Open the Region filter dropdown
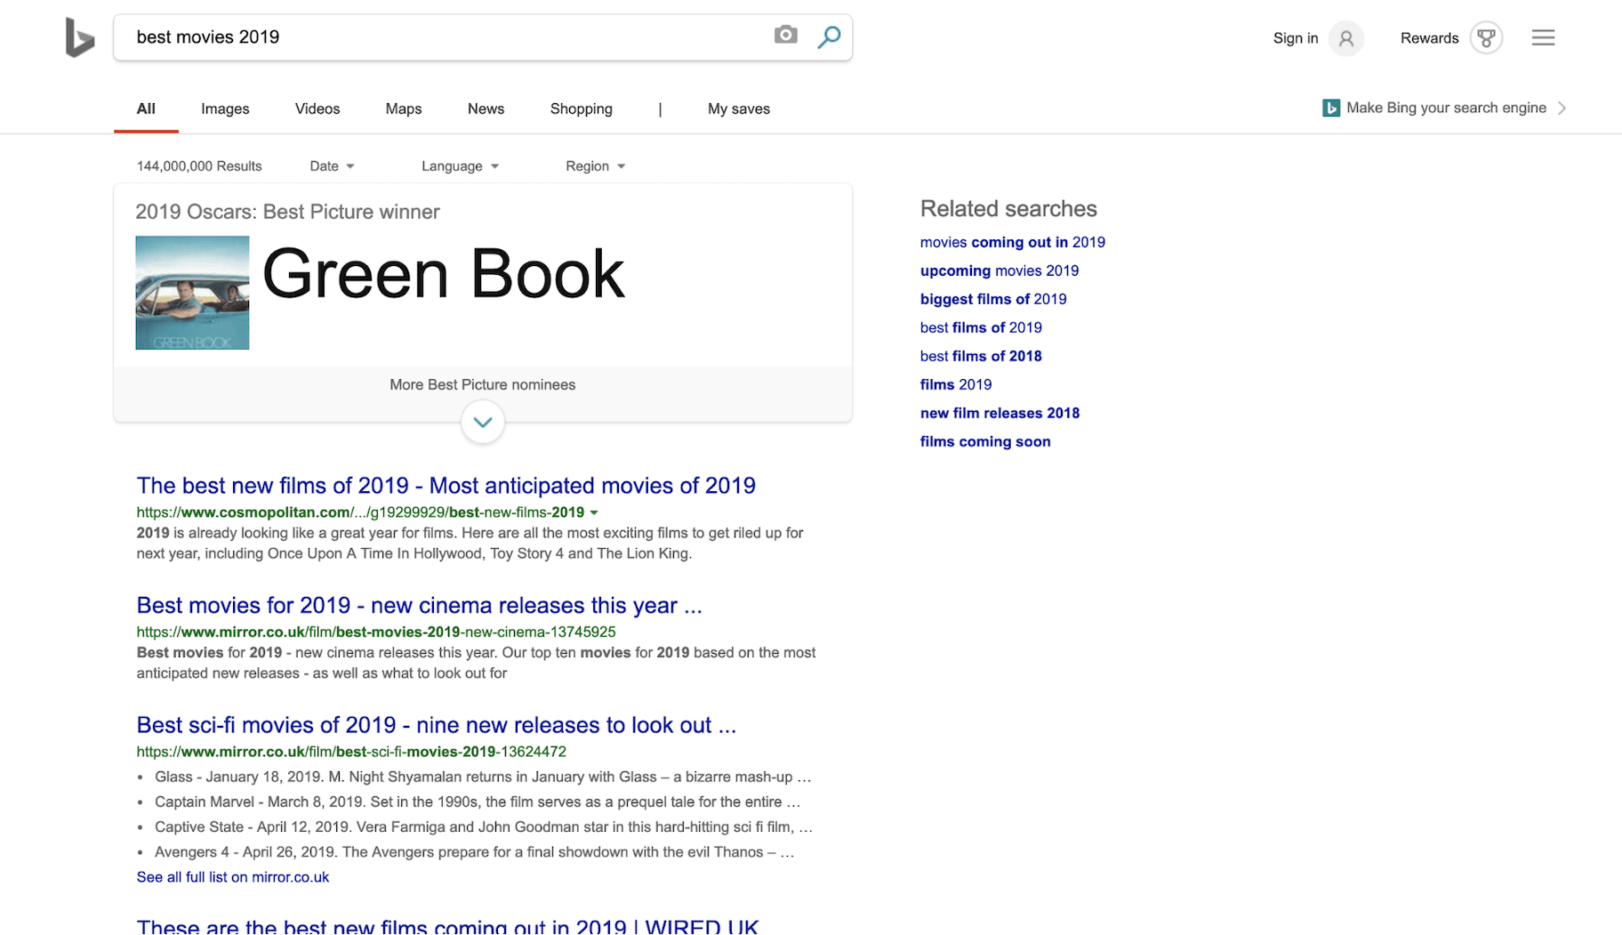The image size is (1622, 935). tap(595, 166)
